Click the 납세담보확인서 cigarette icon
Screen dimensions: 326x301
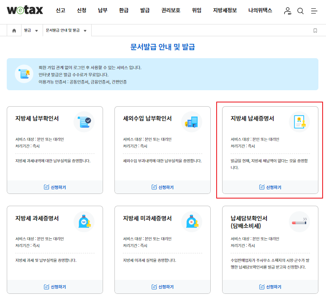(299, 221)
